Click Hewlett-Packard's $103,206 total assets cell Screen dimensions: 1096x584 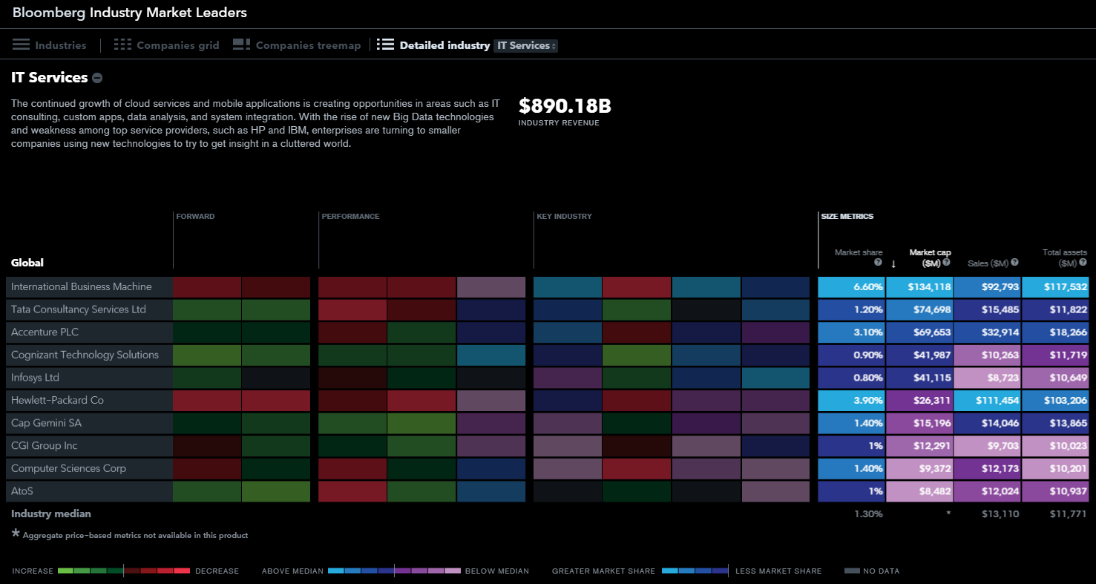1056,401
